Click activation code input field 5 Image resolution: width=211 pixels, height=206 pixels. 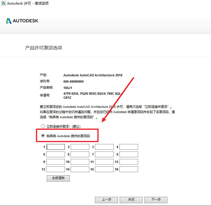(56, 154)
